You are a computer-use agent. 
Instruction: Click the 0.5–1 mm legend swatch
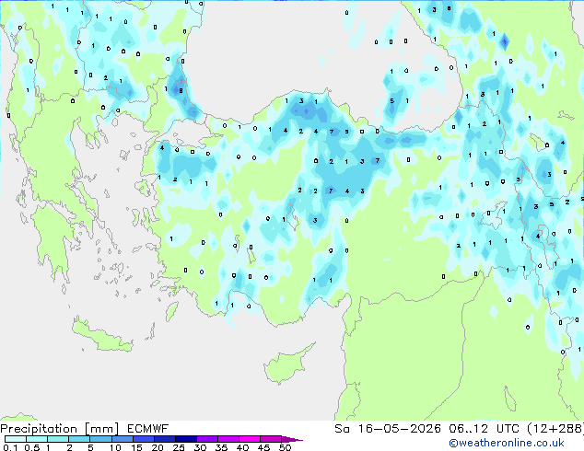[x=37, y=439]
